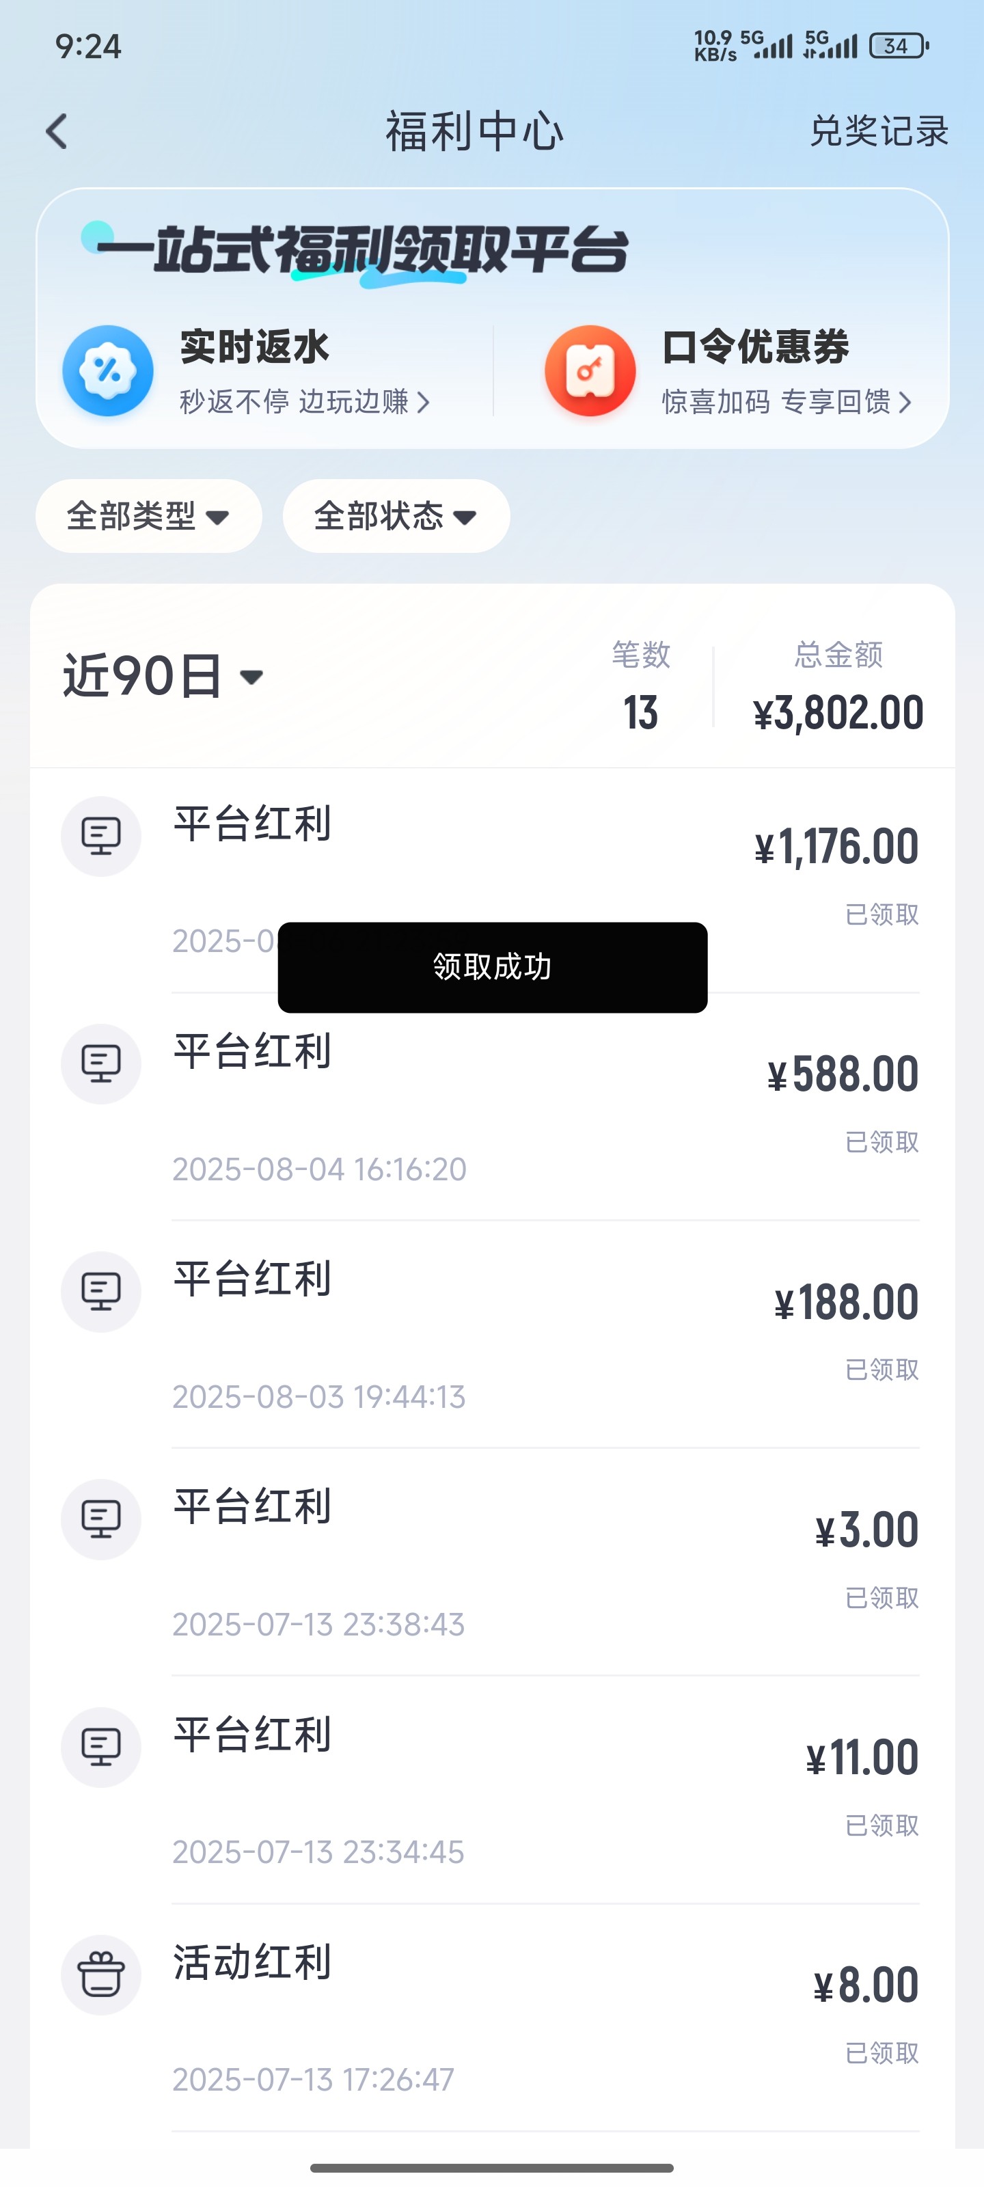Screen dimensions: 984x2187
Task: Open 兑奖记录 redemption records
Action: (x=879, y=132)
